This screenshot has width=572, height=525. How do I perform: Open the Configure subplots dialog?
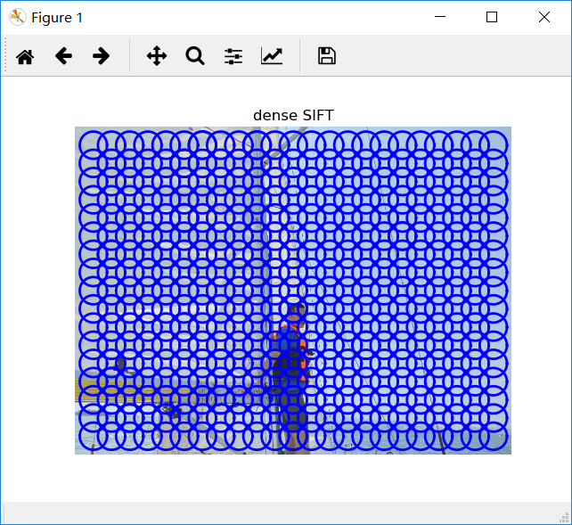[233, 56]
